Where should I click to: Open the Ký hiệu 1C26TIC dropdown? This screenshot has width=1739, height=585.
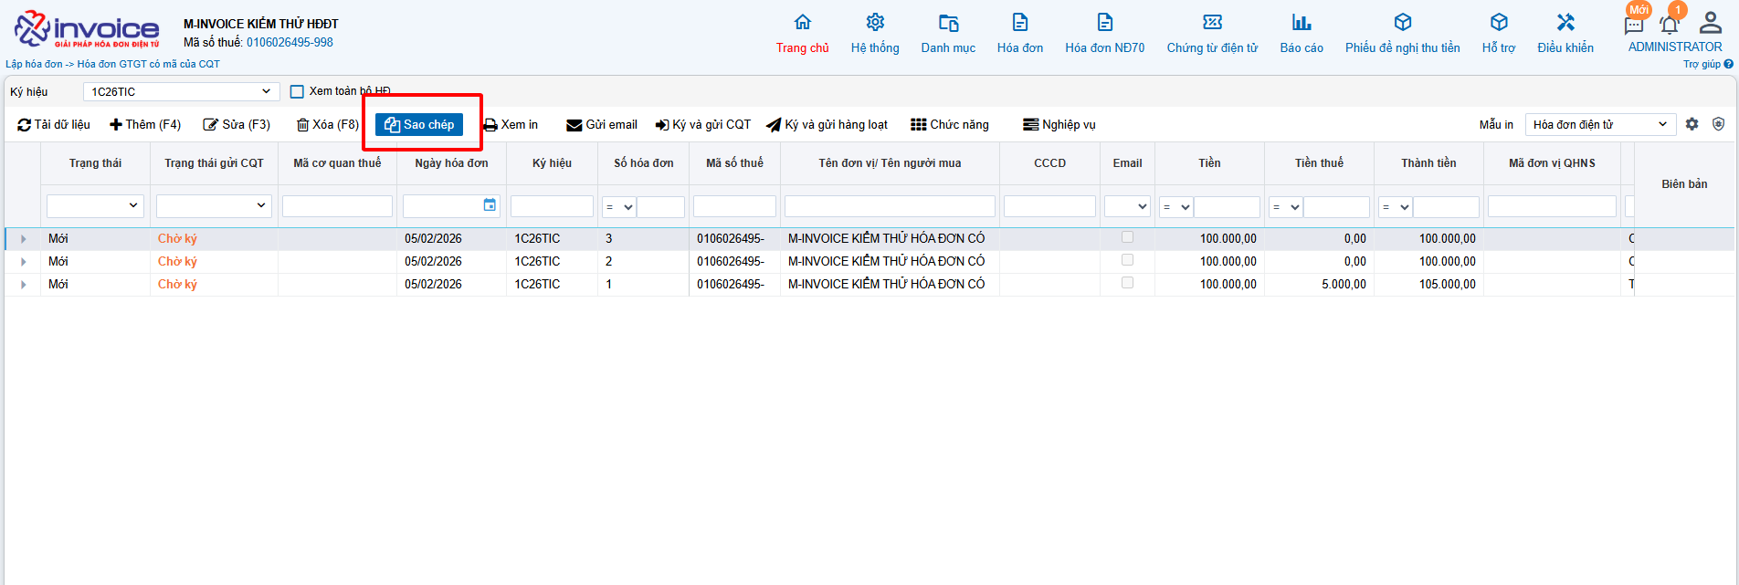click(181, 91)
